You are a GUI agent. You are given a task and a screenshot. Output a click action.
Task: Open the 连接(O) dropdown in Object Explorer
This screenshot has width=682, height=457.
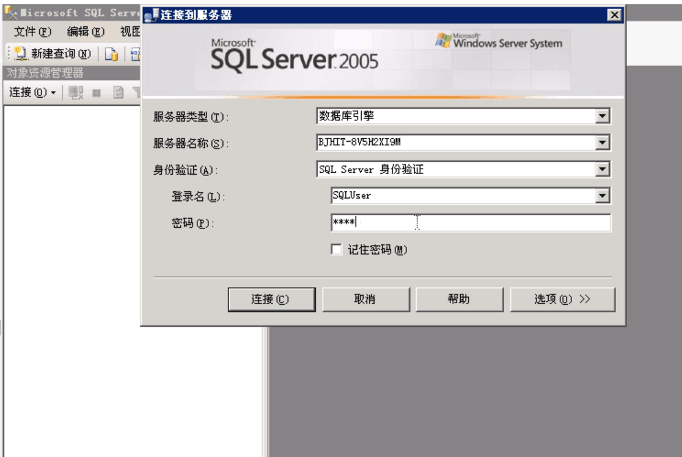coord(32,92)
